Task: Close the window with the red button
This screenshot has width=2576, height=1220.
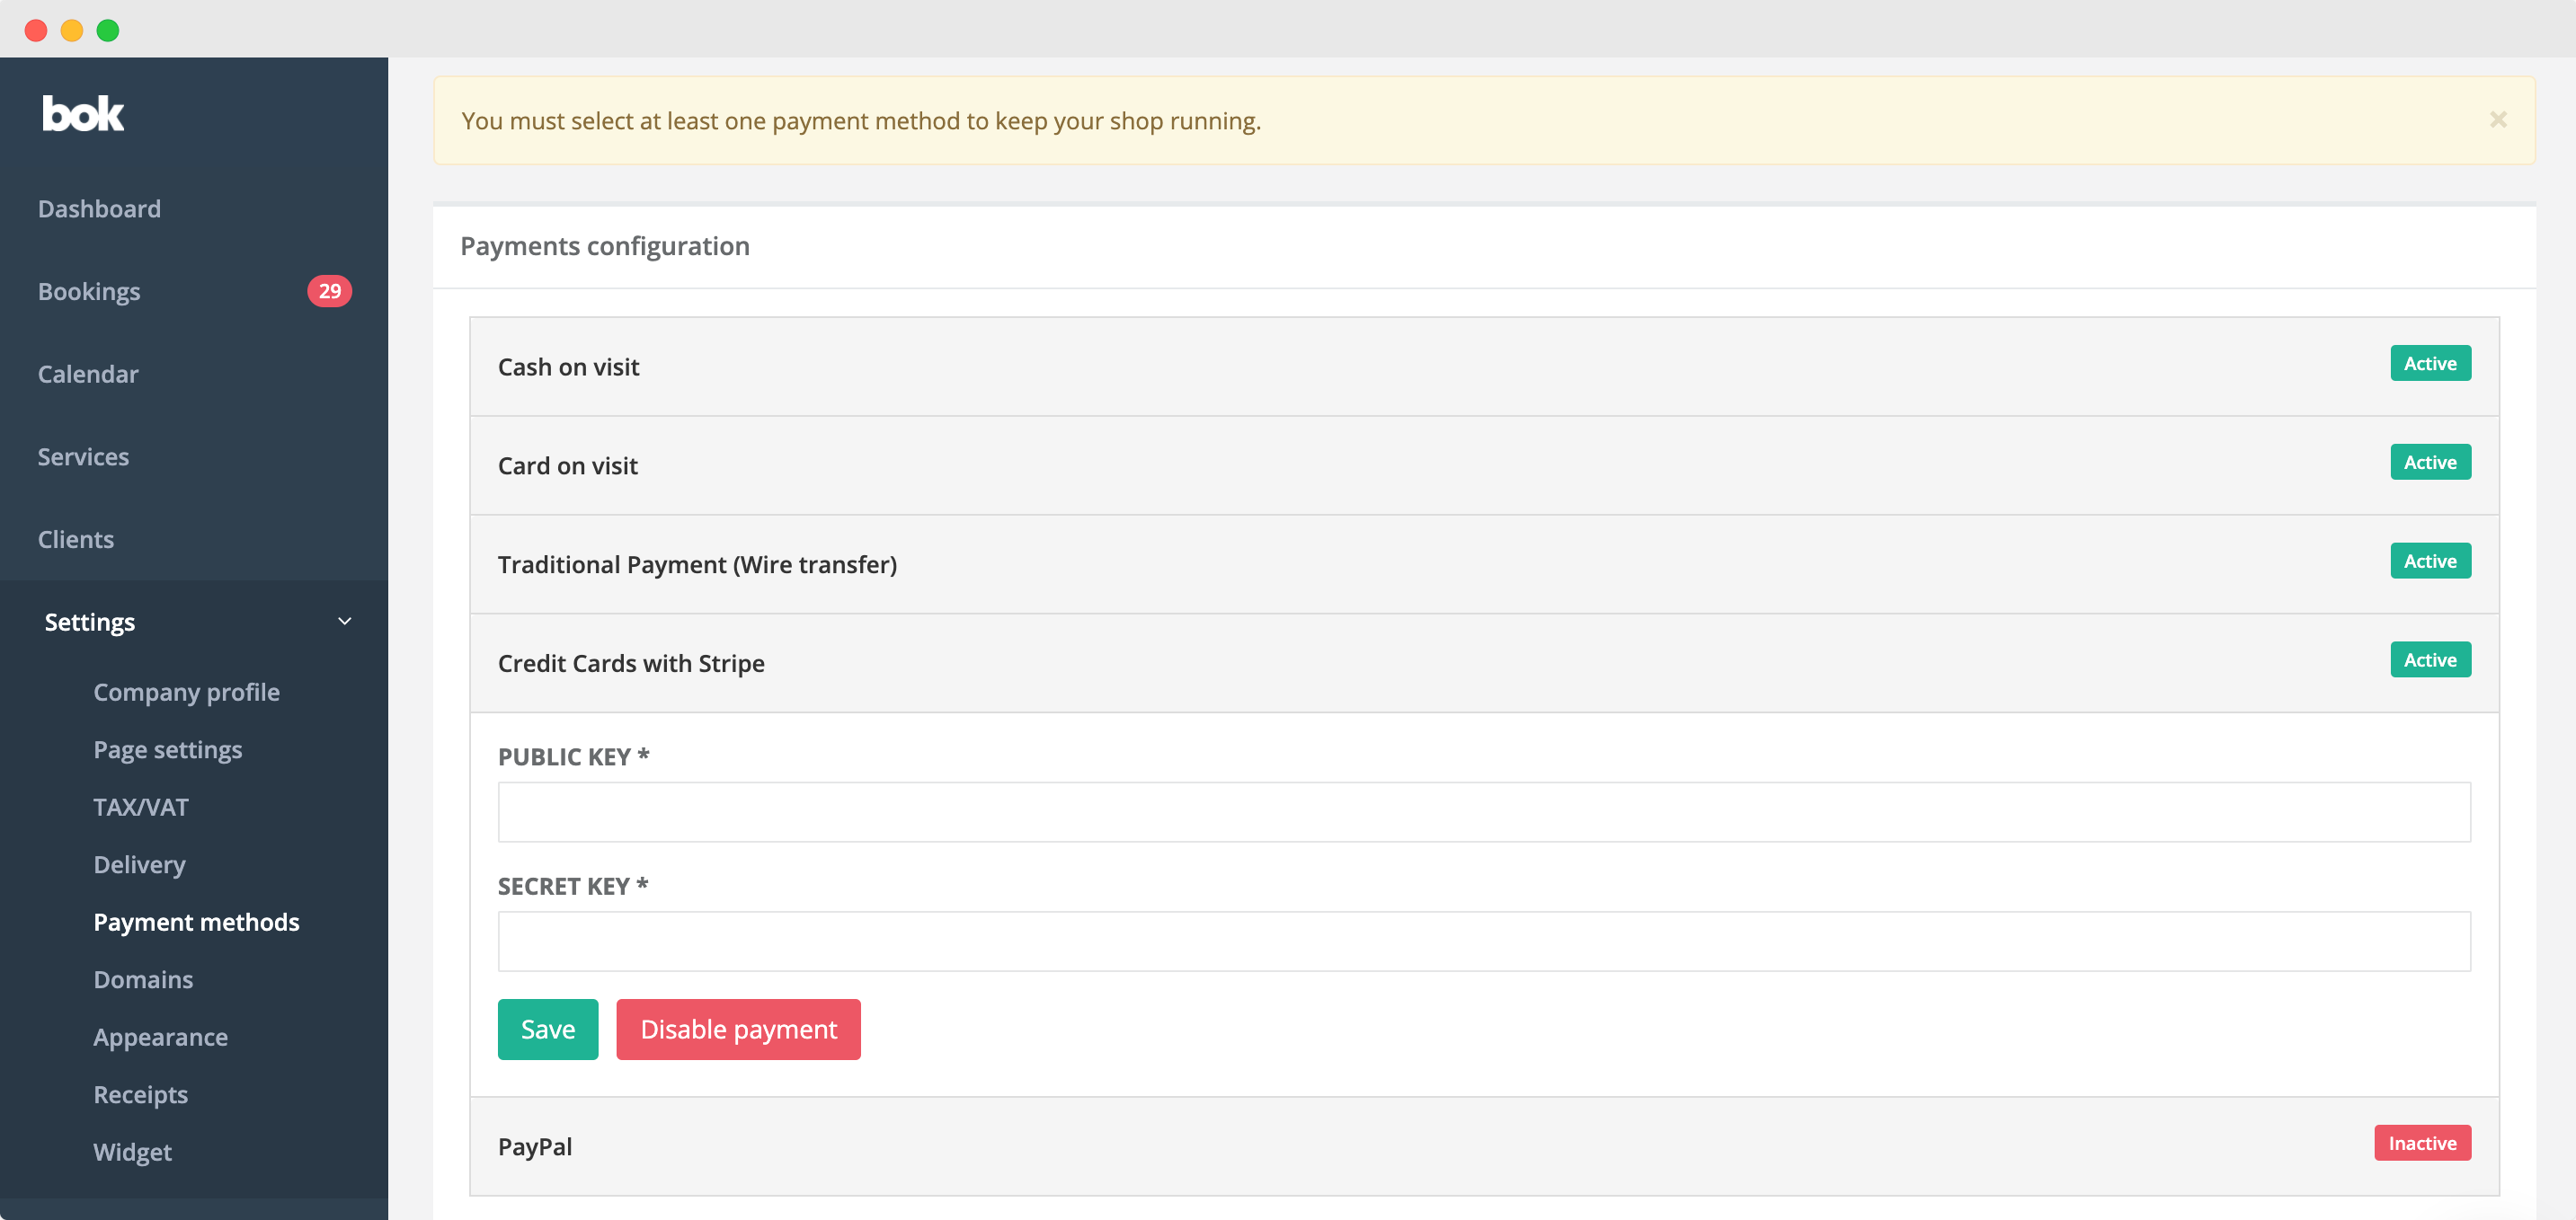Action: point(36,30)
